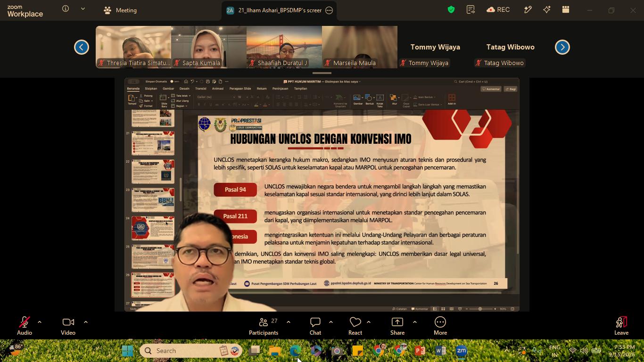Screen dimensions: 644x362
Task: Open the Chat panel
Action: (x=315, y=322)
